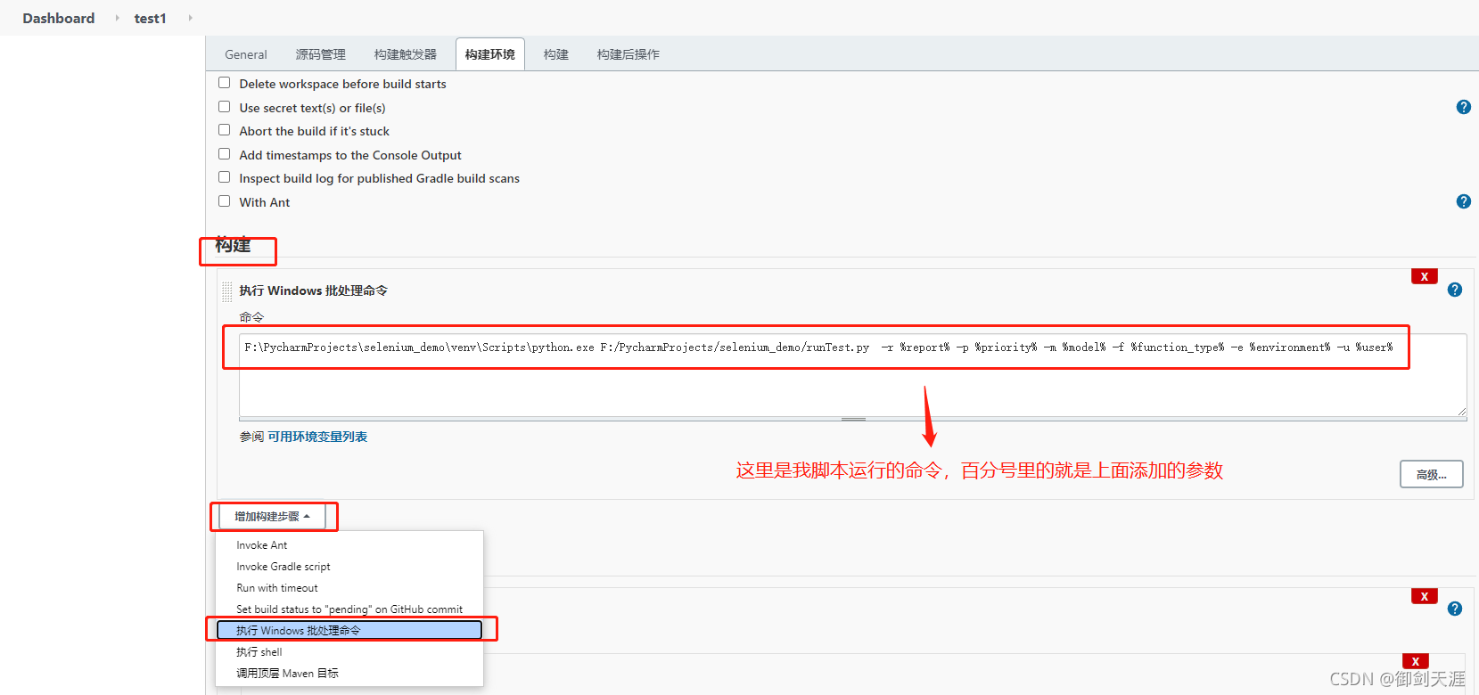
Task: Delete the Windows batch command build step
Action: pos(1425,276)
